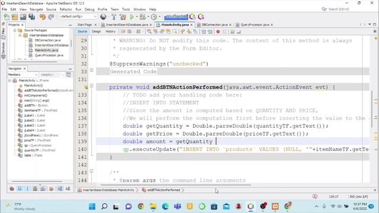Open the Navigate menu
379x213 pixels.
click(x=36, y=9)
